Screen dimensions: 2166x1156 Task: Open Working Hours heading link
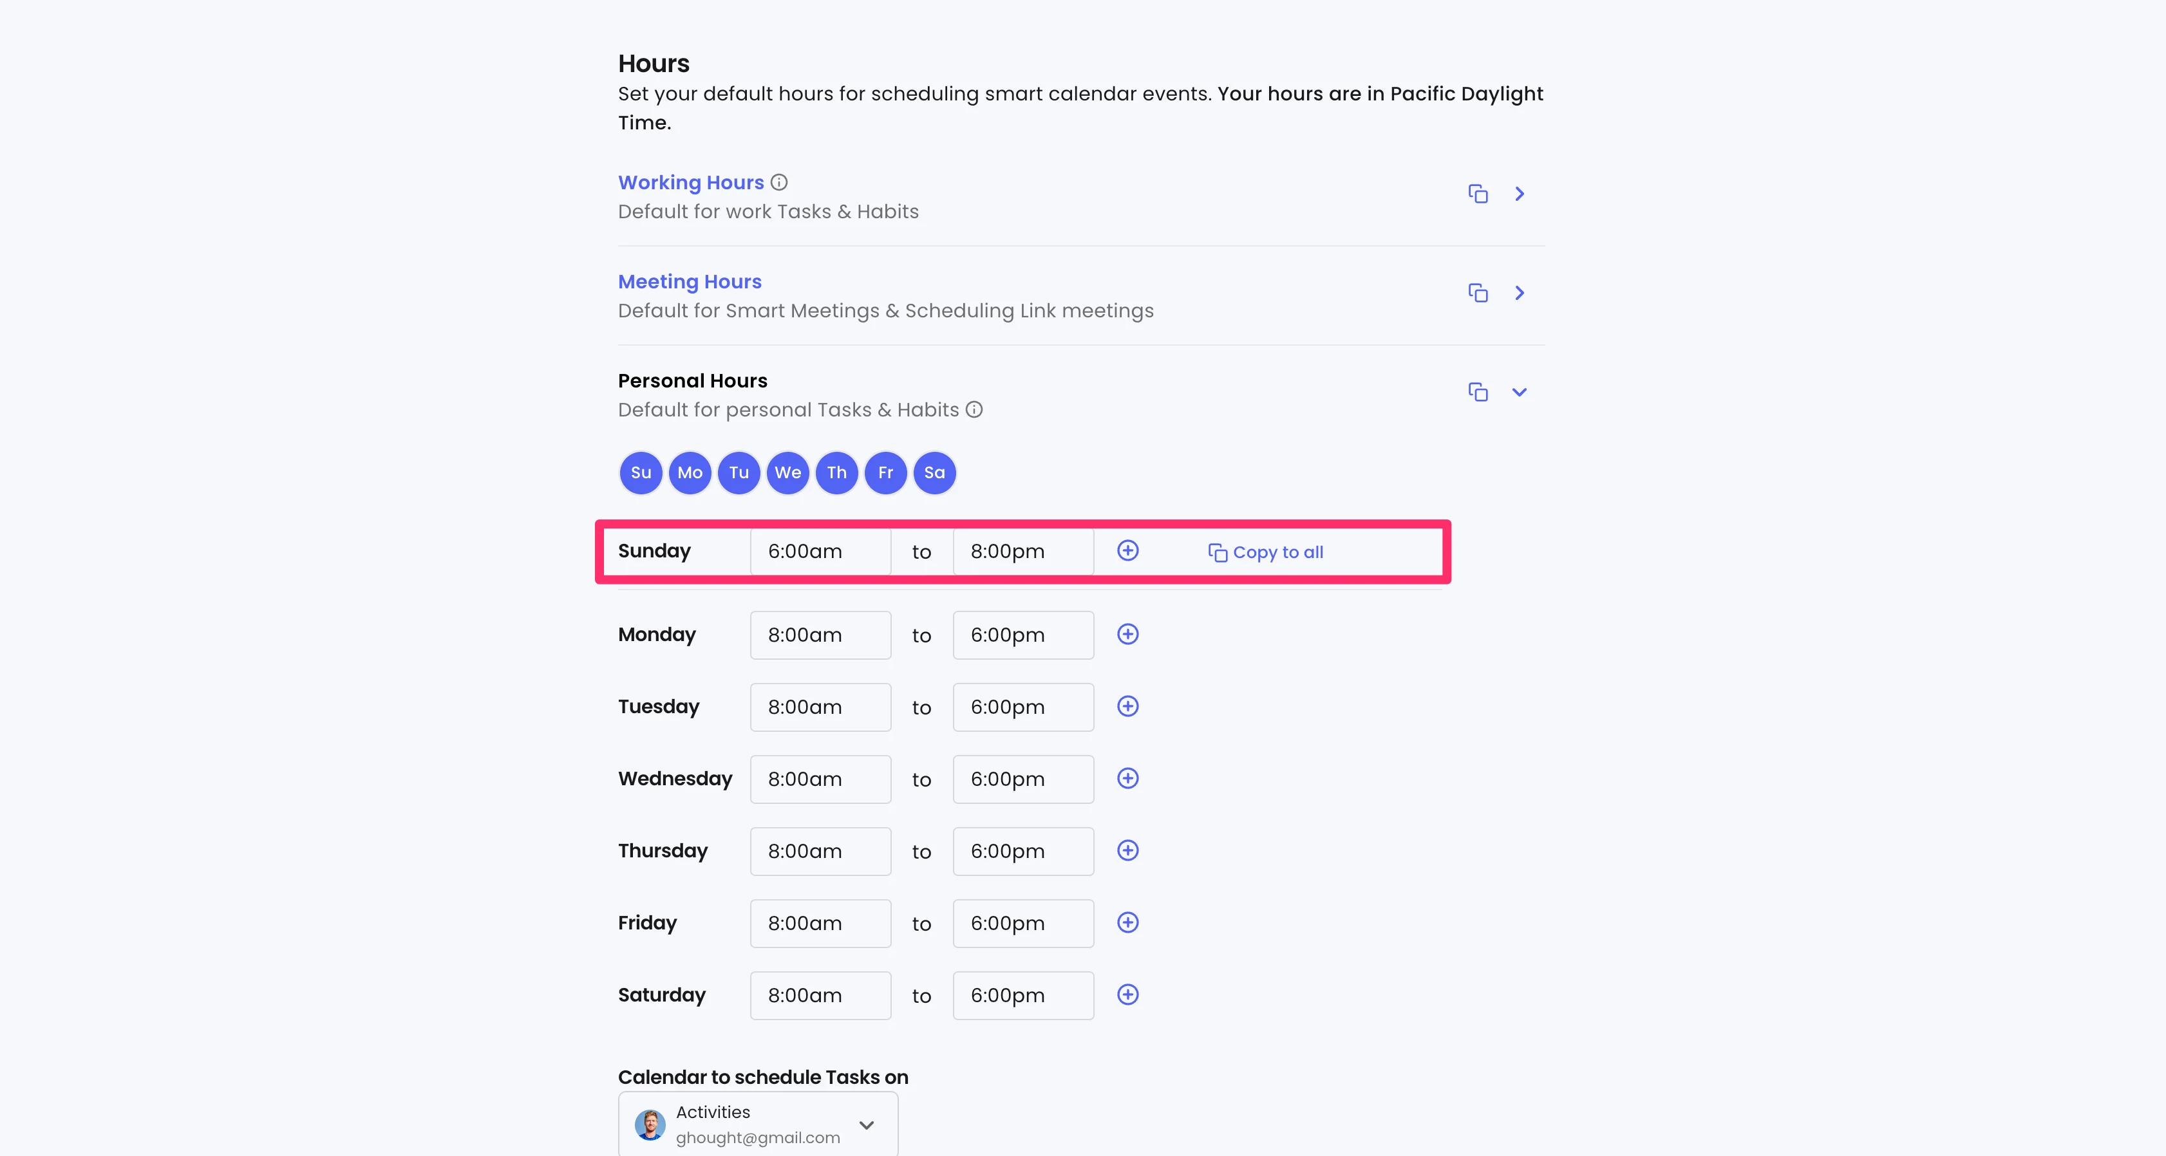690,182
